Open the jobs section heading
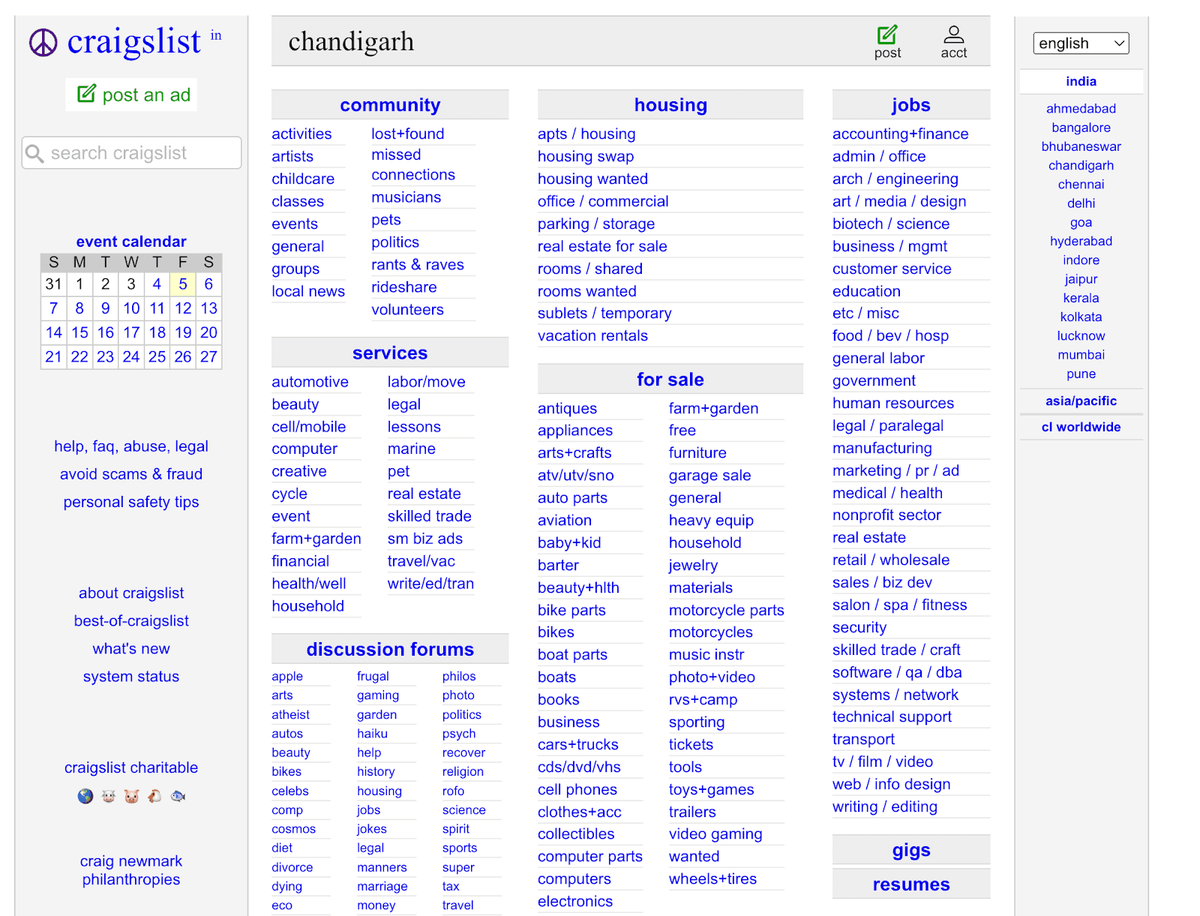Screen dimensions: 1200x916 click(911, 105)
